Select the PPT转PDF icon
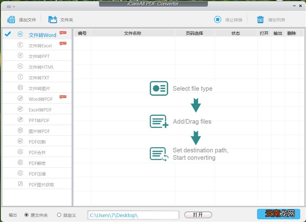The image size is (306, 222). [x=20, y=120]
